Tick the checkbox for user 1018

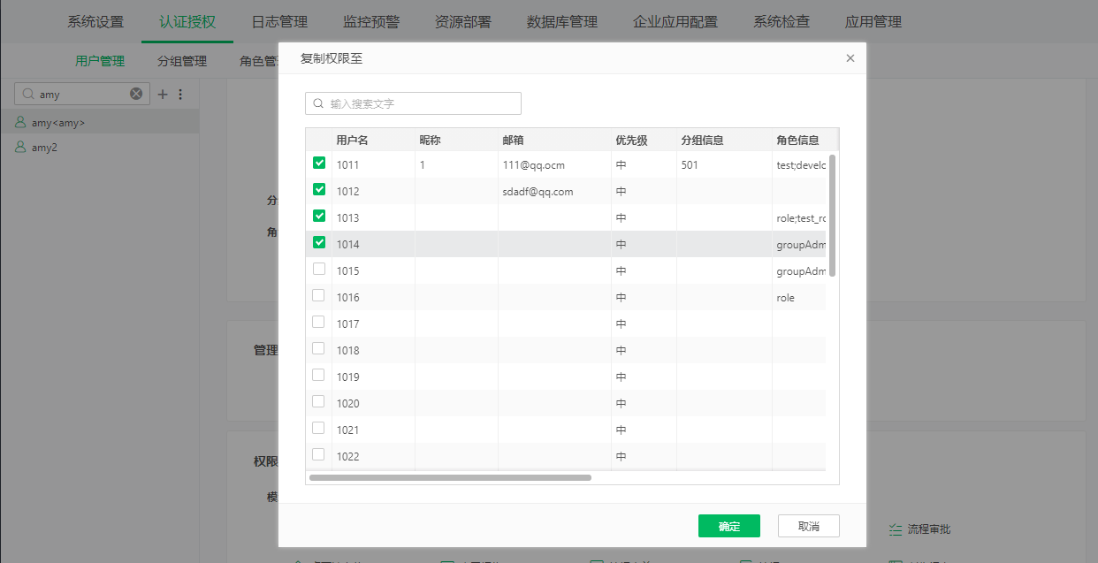tap(319, 349)
